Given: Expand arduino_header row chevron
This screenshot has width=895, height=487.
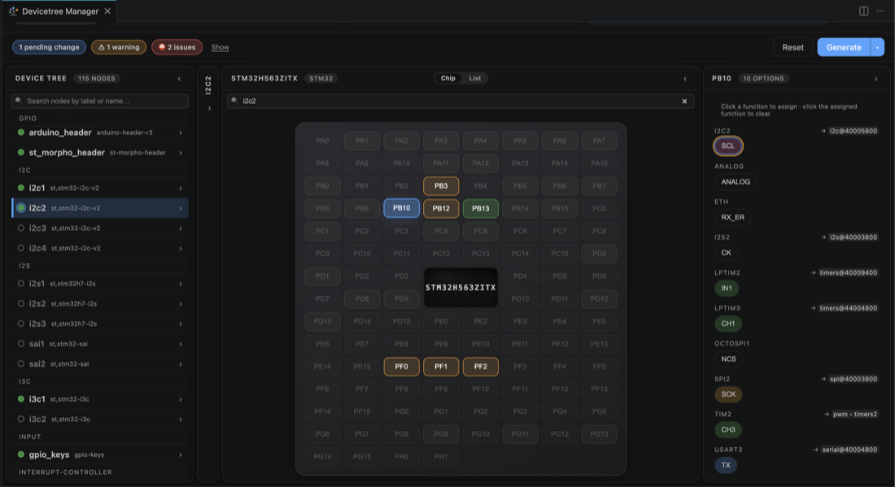Looking at the screenshot, I should click(x=181, y=133).
